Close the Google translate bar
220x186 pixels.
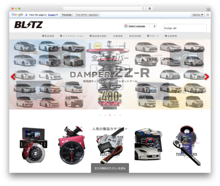(208, 15)
